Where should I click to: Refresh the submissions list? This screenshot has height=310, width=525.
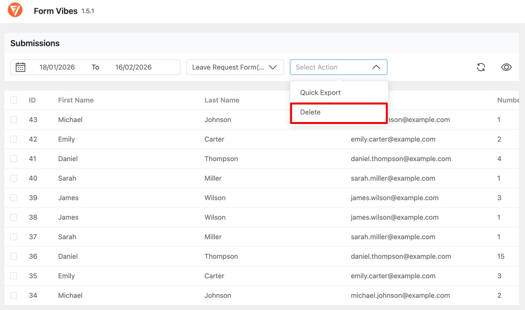coord(481,67)
